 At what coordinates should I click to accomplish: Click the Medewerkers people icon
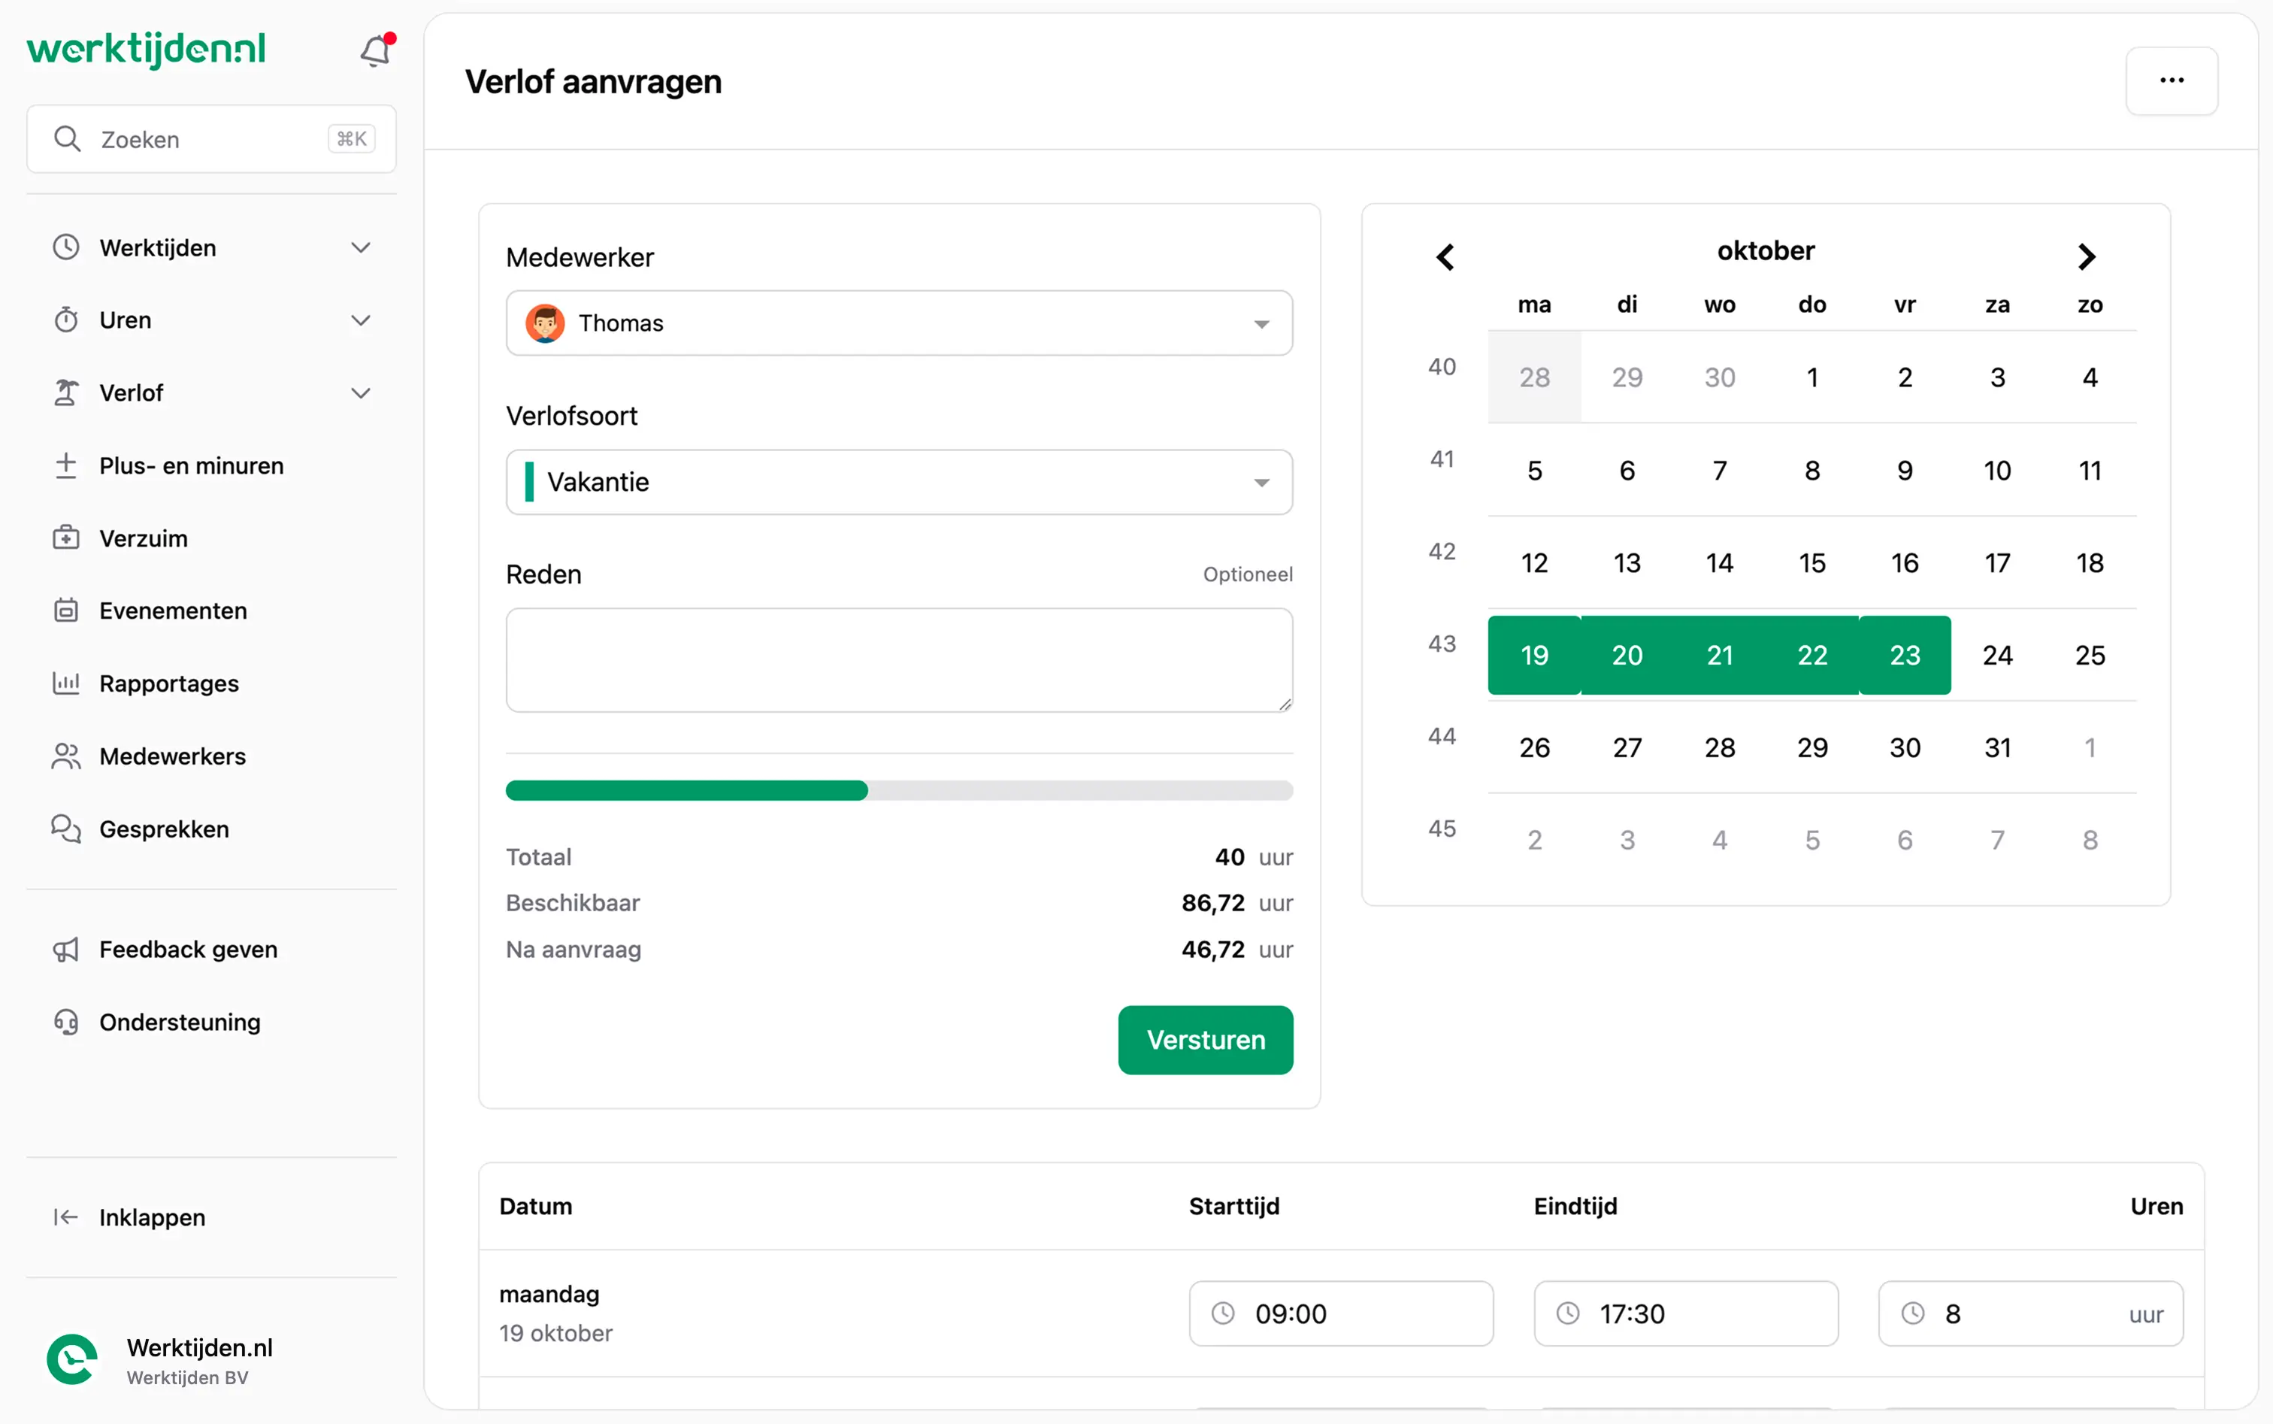(x=66, y=756)
